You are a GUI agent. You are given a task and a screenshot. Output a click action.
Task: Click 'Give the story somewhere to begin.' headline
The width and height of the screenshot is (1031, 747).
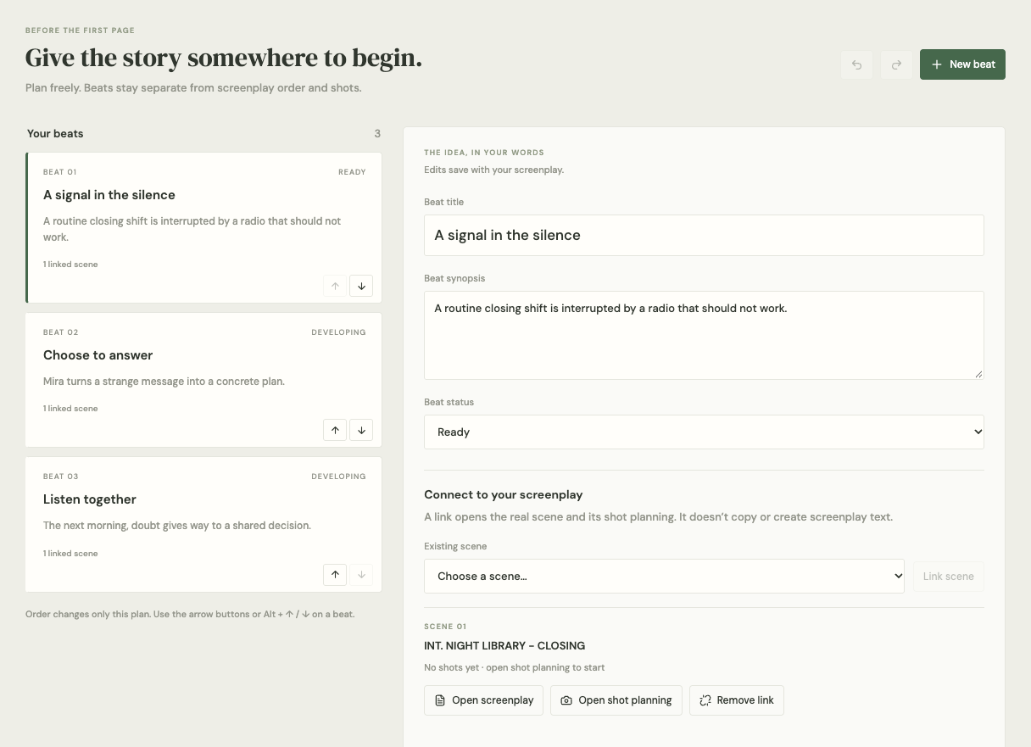pos(224,58)
